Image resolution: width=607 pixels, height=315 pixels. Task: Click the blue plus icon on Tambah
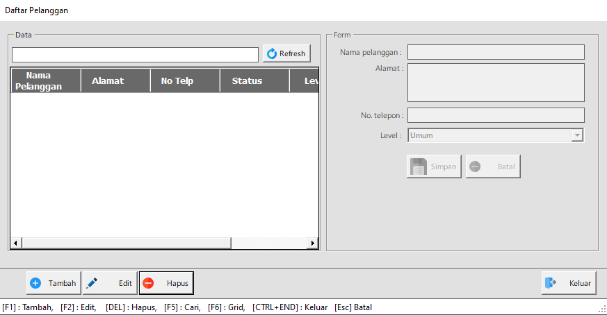pos(35,283)
